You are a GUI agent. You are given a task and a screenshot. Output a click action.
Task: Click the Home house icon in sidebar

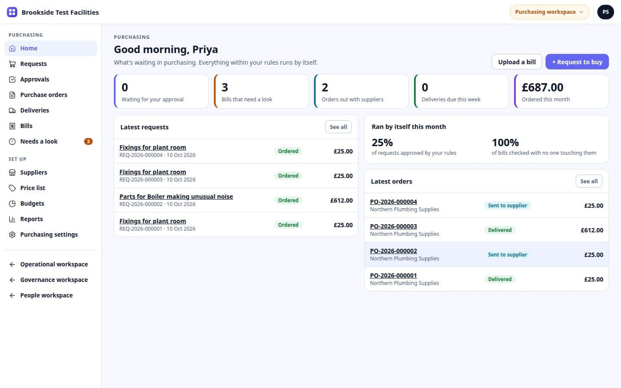coord(12,48)
